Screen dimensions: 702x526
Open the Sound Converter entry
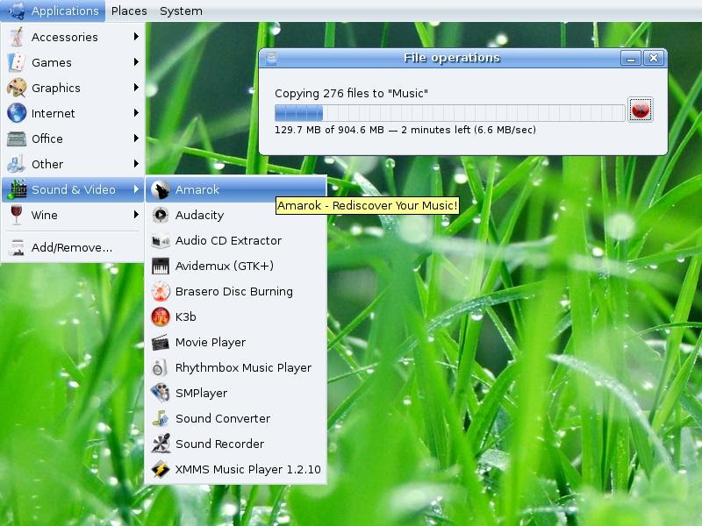236,419
